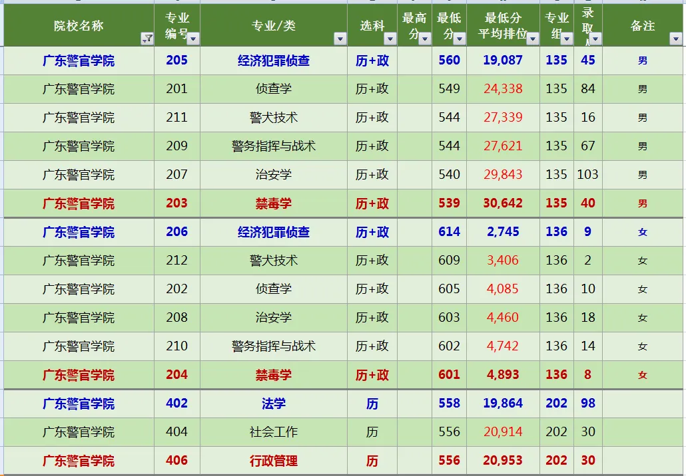This screenshot has height=476, width=686.
Task: Select the major code cell 402
Action: tap(176, 404)
